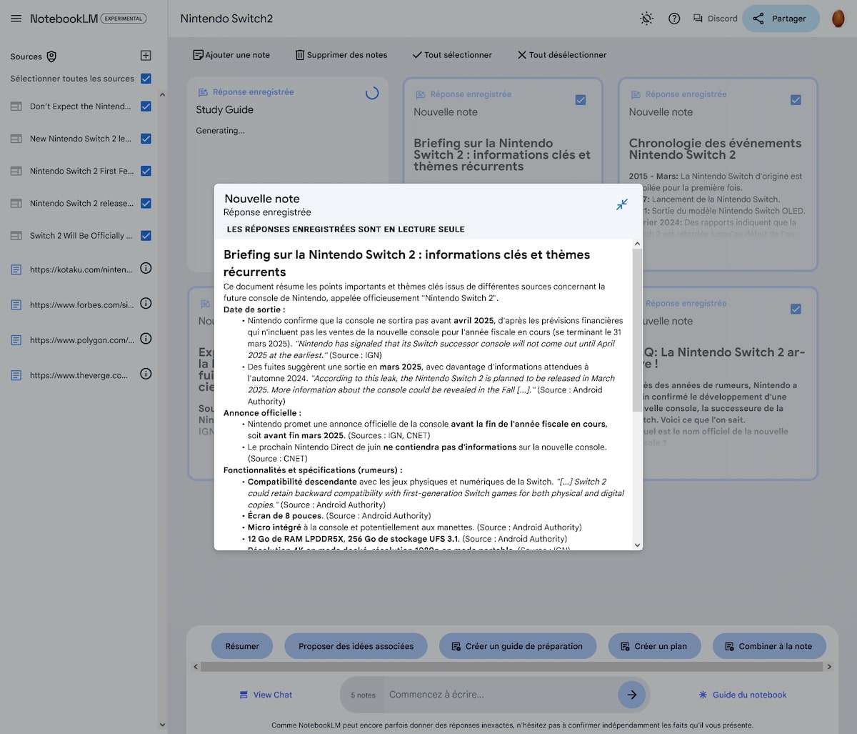Click sources panel scroll up arrow

point(162,95)
